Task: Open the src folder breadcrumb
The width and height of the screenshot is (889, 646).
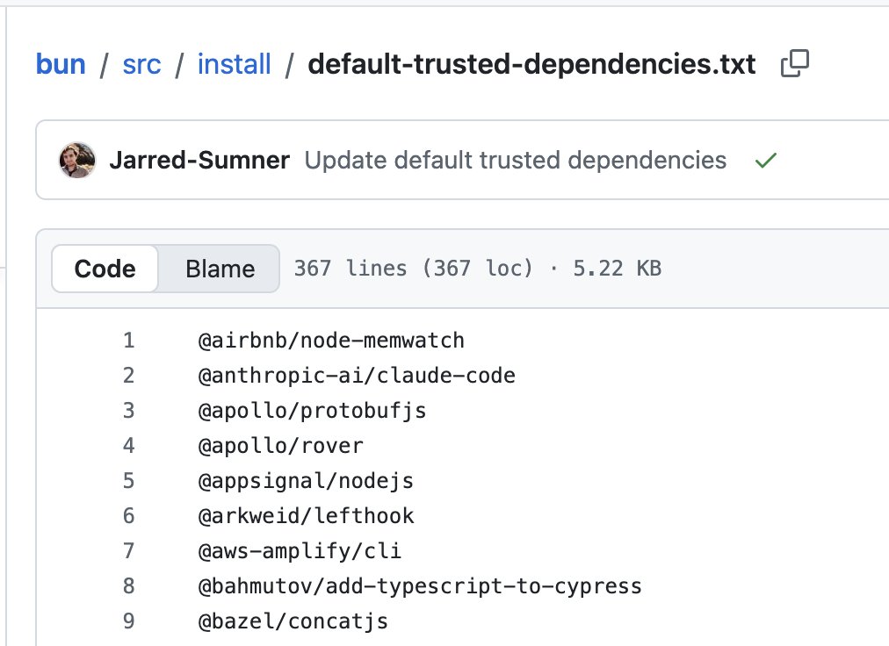Action: (141, 63)
